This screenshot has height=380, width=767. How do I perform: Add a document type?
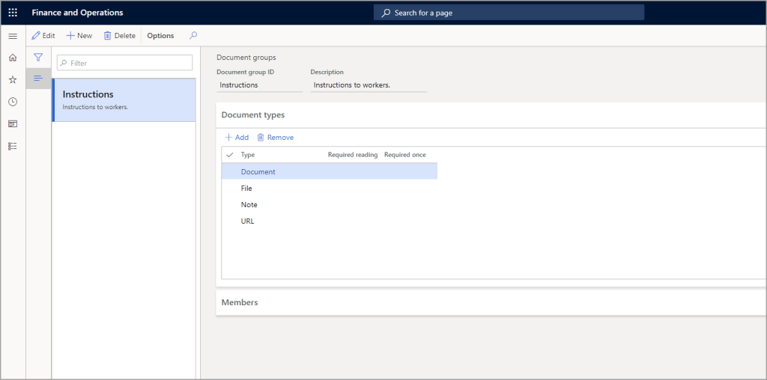click(x=237, y=138)
